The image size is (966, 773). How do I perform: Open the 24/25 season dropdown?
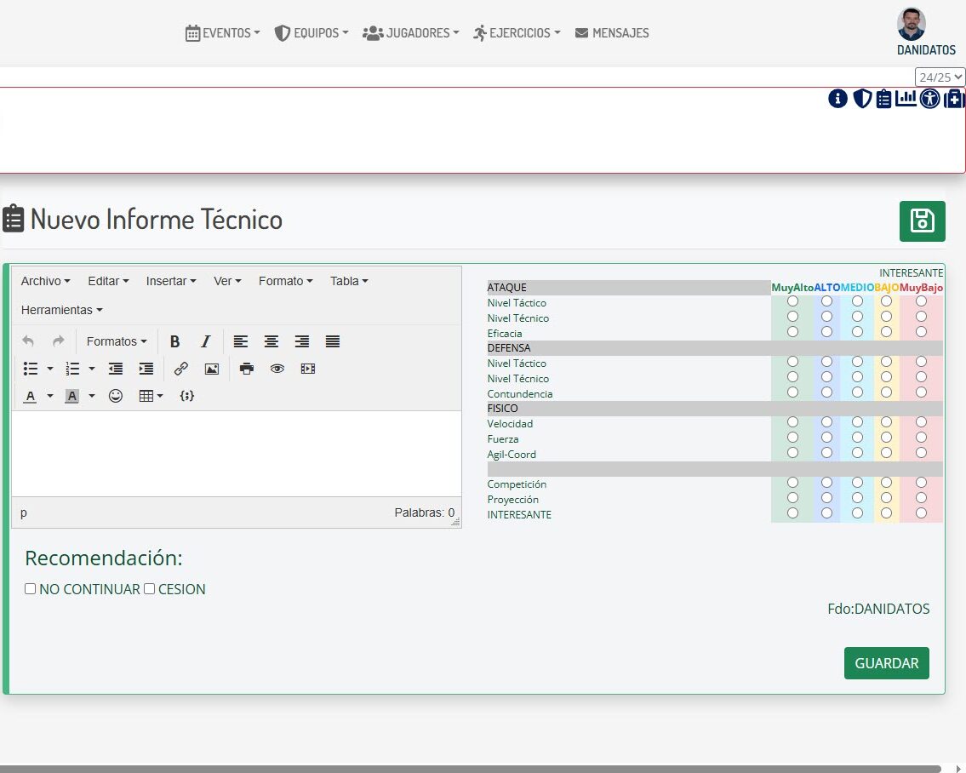click(940, 77)
